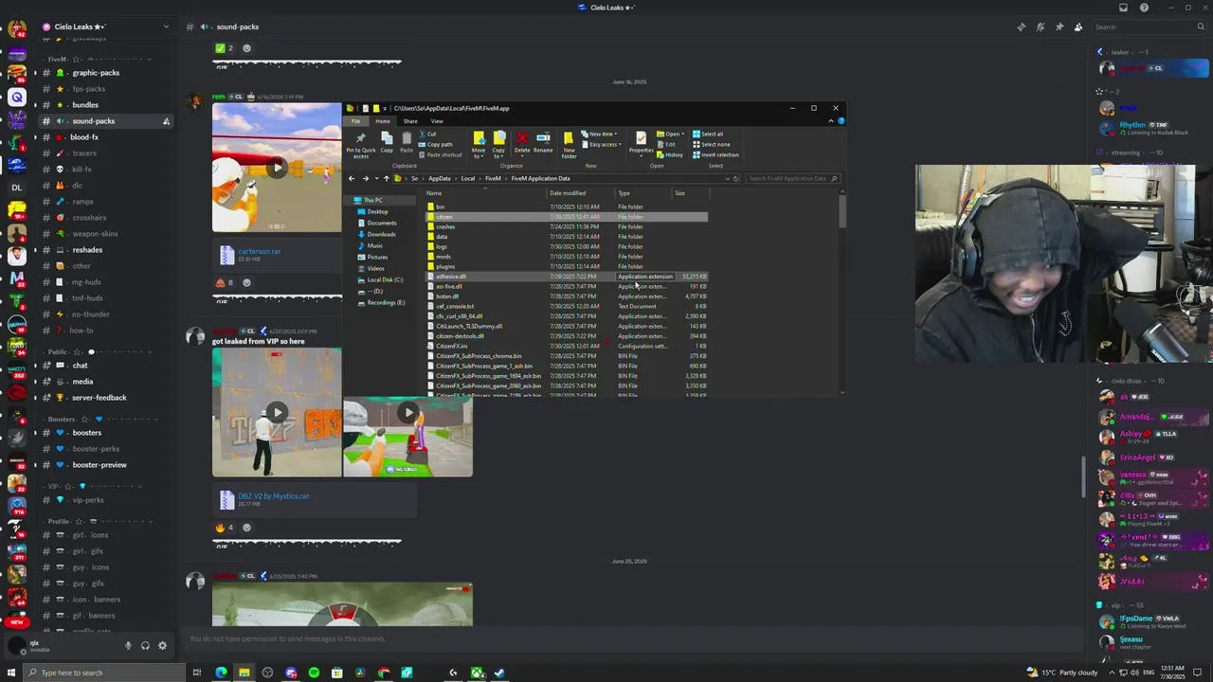The width and height of the screenshot is (1213, 682).
Task: Open the DL server icon
Action: [x=16, y=188]
